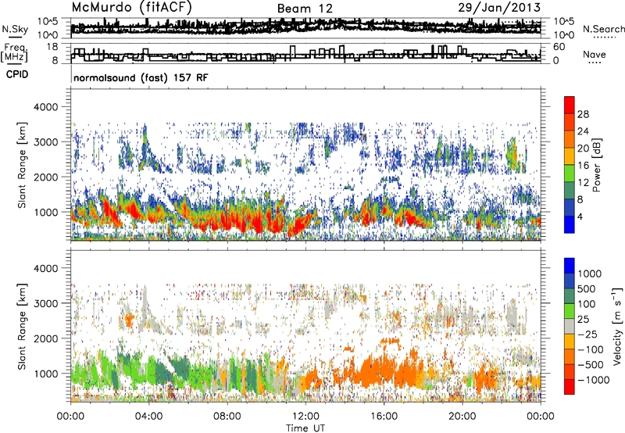Click the 'Time UT' axis title
The width and height of the screenshot is (625, 433).
coord(305,428)
